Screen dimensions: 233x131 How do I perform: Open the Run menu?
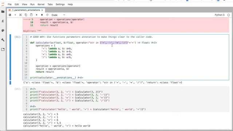coord(32,4)
